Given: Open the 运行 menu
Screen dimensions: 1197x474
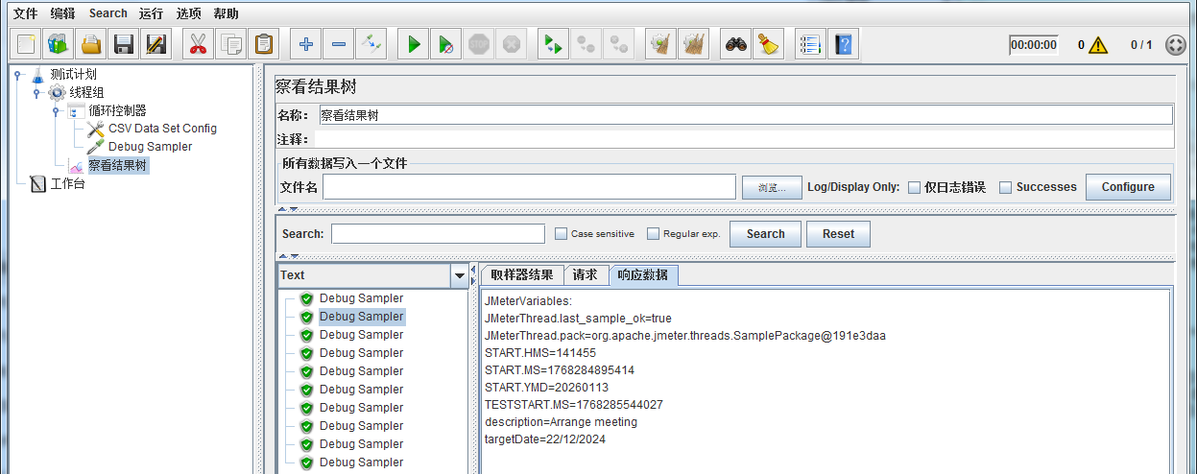Looking at the screenshot, I should (150, 13).
